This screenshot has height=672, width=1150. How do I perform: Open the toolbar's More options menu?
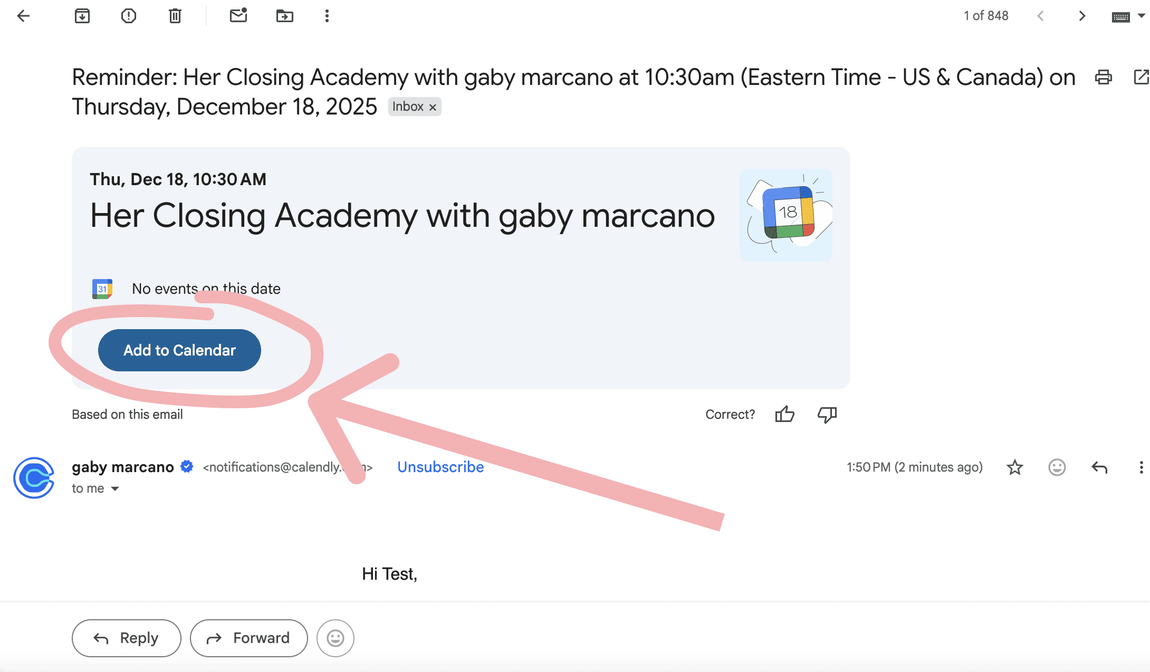click(x=327, y=16)
